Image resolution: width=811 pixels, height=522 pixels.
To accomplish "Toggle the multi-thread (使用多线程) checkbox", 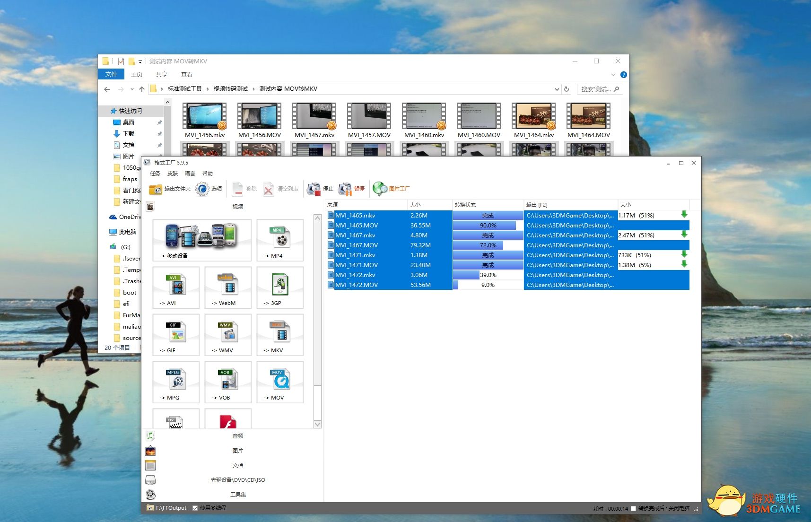I will click(x=195, y=508).
